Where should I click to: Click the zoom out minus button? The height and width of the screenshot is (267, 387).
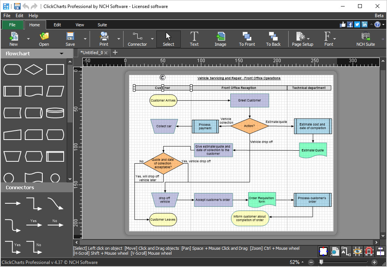tap(311, 262)
